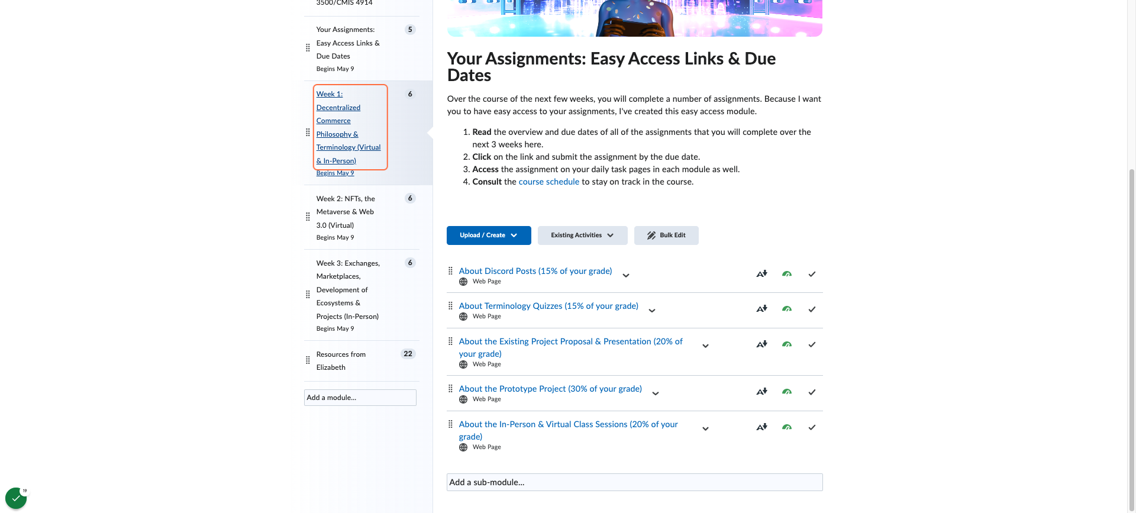Click the green gauge icon for Class Sessions row
Screen dimensions: 1136x513
[x=787, y=427]
